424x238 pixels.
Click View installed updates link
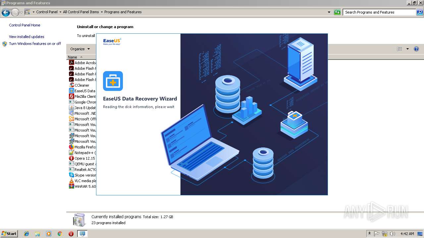pyautogui.click(x=26, y=37)
